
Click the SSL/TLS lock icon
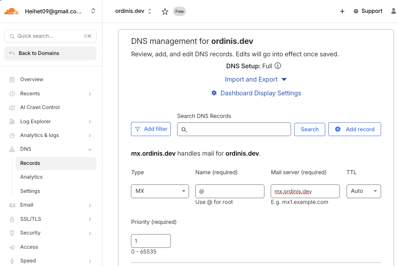coord(12,219)
